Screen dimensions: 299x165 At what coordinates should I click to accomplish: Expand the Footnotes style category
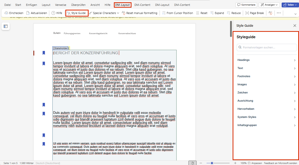click(x=267, y=76)
